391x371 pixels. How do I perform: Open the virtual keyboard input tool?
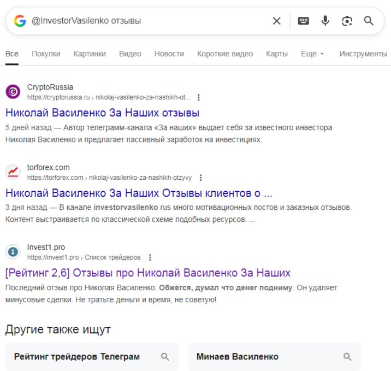tap(303, 21)
